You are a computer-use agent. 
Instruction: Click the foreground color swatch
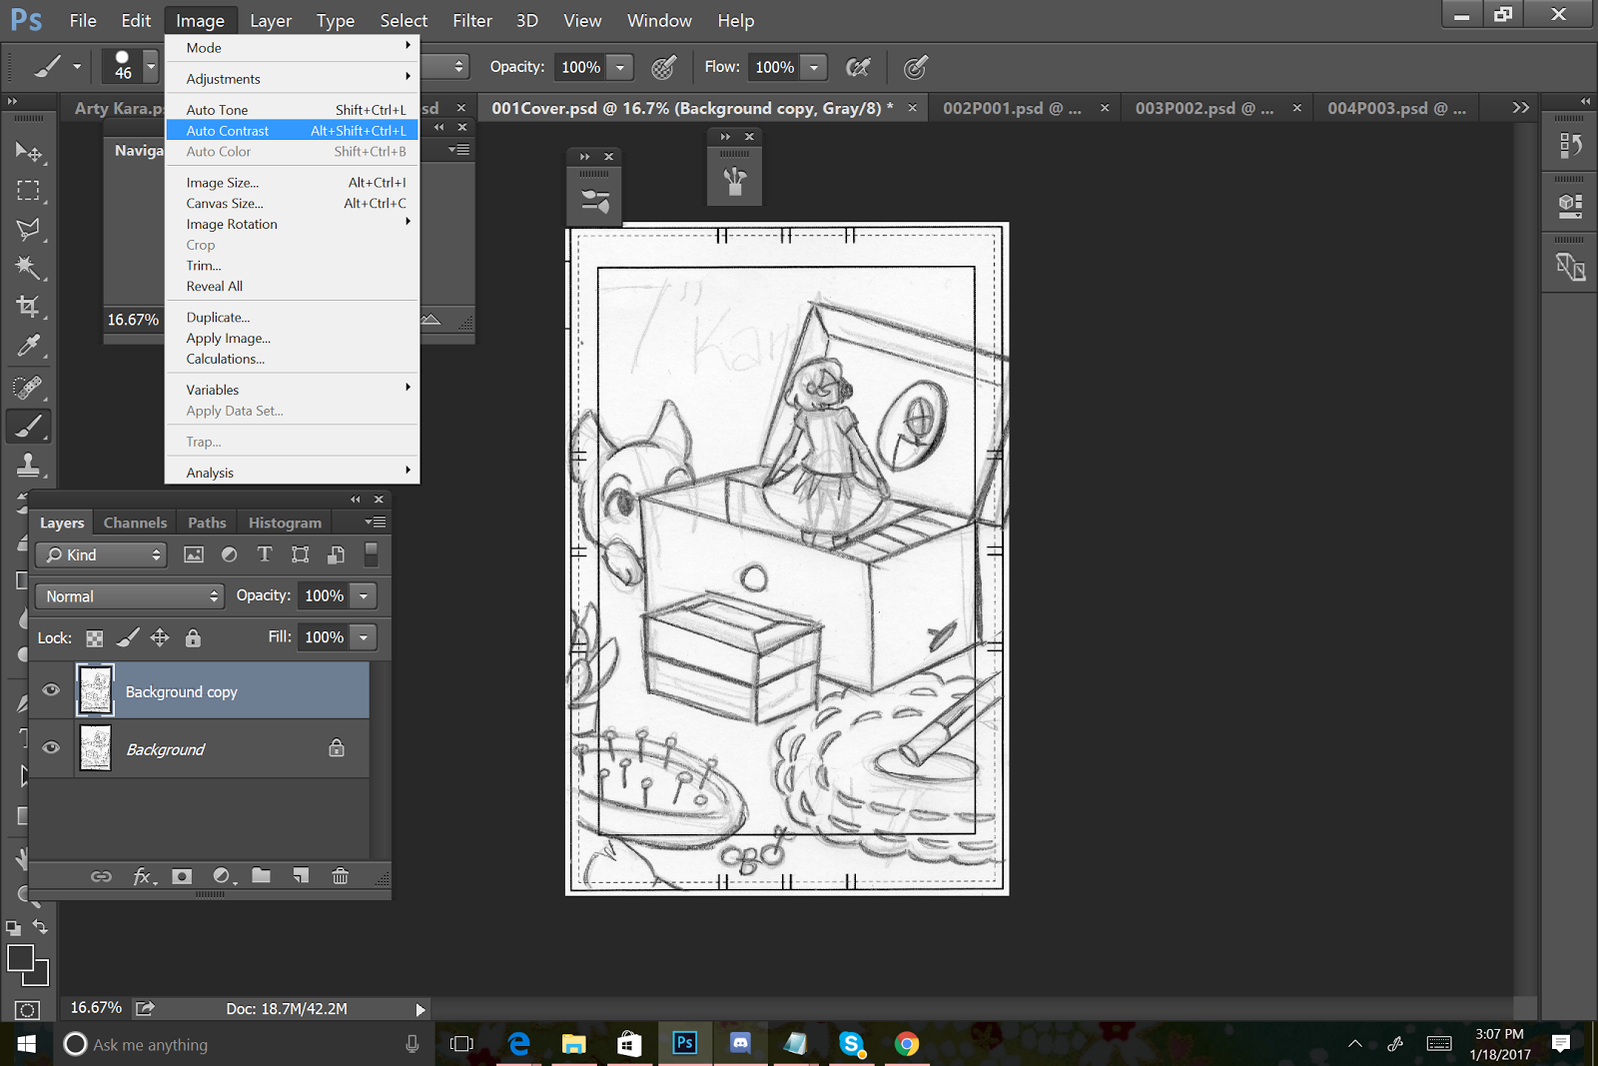tap(20, 957)
